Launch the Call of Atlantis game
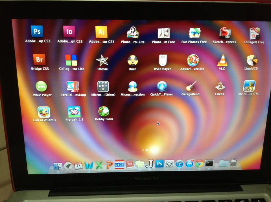Screen dimensions: 271x202 [44, 112]
